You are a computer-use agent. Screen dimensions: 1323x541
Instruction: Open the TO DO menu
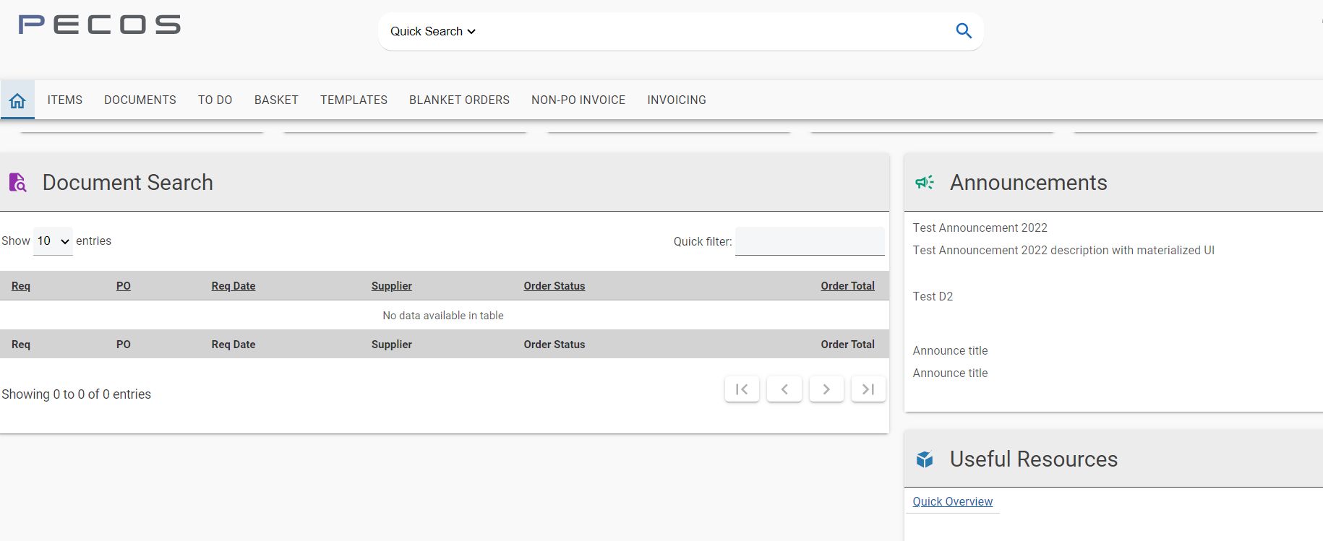click(x=215, y=100)
